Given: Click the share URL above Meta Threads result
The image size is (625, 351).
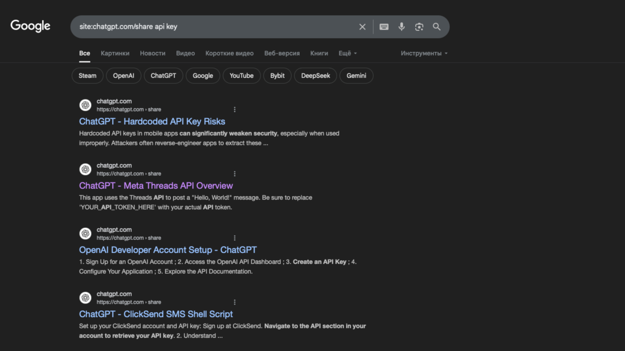Looking at the screenshot, I should [x=129, y=174].
